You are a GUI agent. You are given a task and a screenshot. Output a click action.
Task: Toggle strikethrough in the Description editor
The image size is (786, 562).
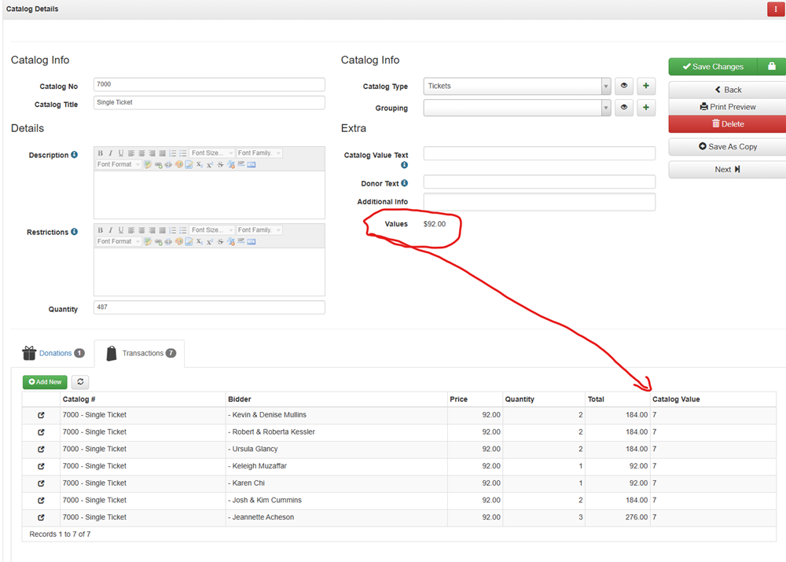click(220, 165)
